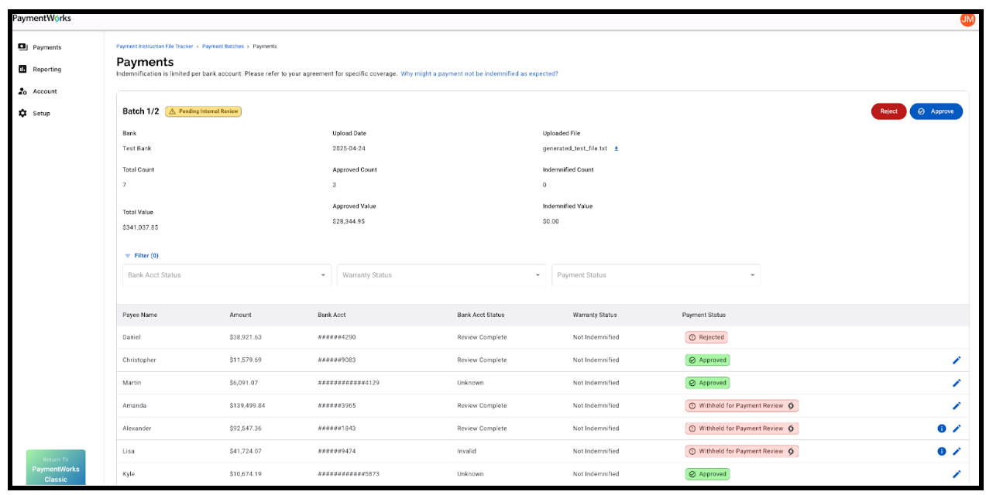Click the PaymentWorks logo

tap(42, 18)
